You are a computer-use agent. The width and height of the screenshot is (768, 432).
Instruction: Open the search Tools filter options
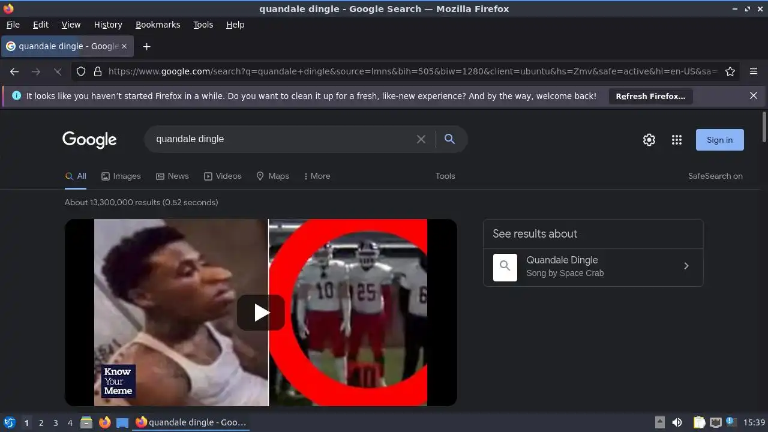[445, 176]
